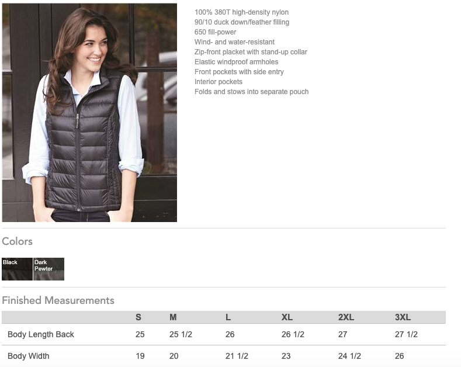Click the Body Length Back row label

(x=41, y=334)
